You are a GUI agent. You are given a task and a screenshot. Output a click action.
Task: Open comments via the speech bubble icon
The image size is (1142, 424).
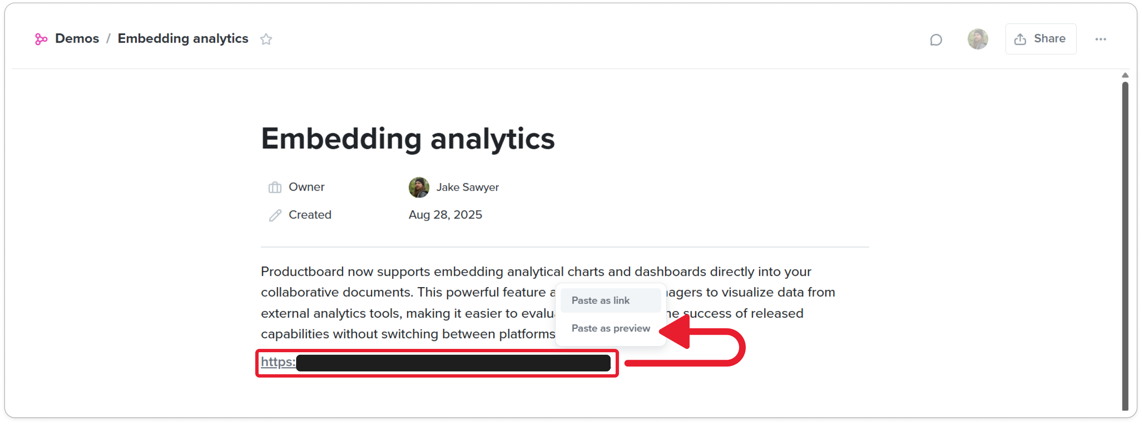[936, 39]
